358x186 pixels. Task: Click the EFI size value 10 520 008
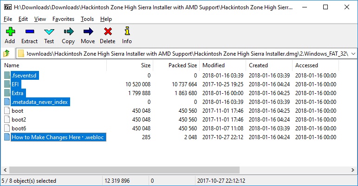coord(138,84)
